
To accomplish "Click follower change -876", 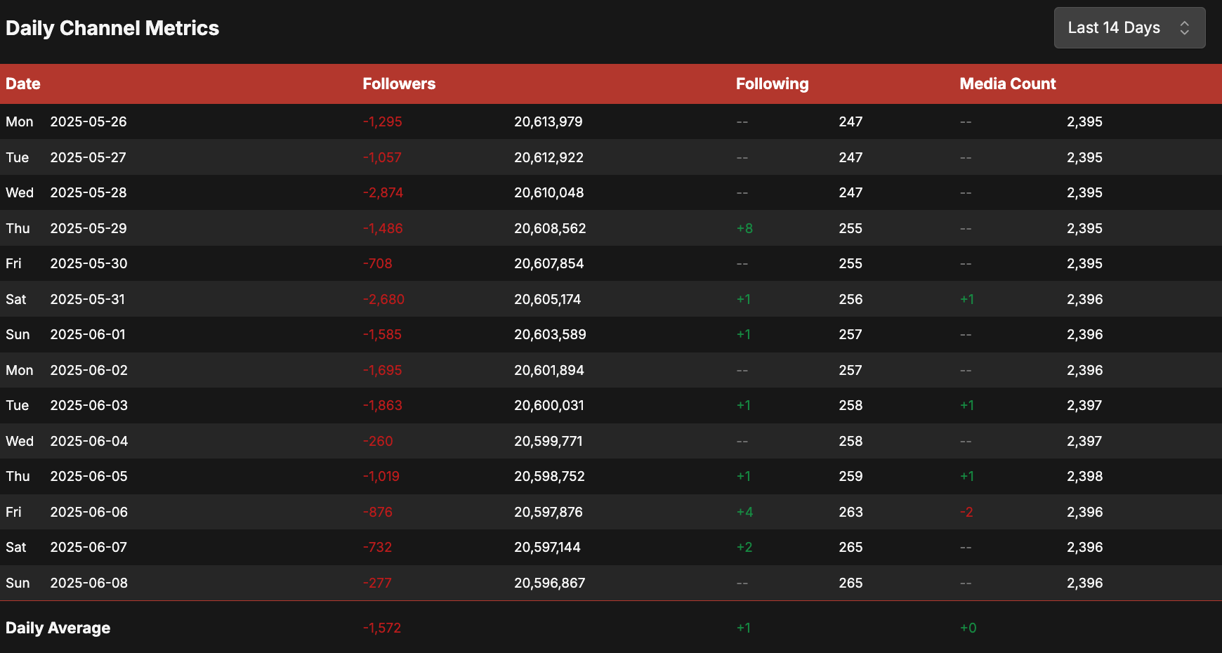I will (x=378, y=512).
